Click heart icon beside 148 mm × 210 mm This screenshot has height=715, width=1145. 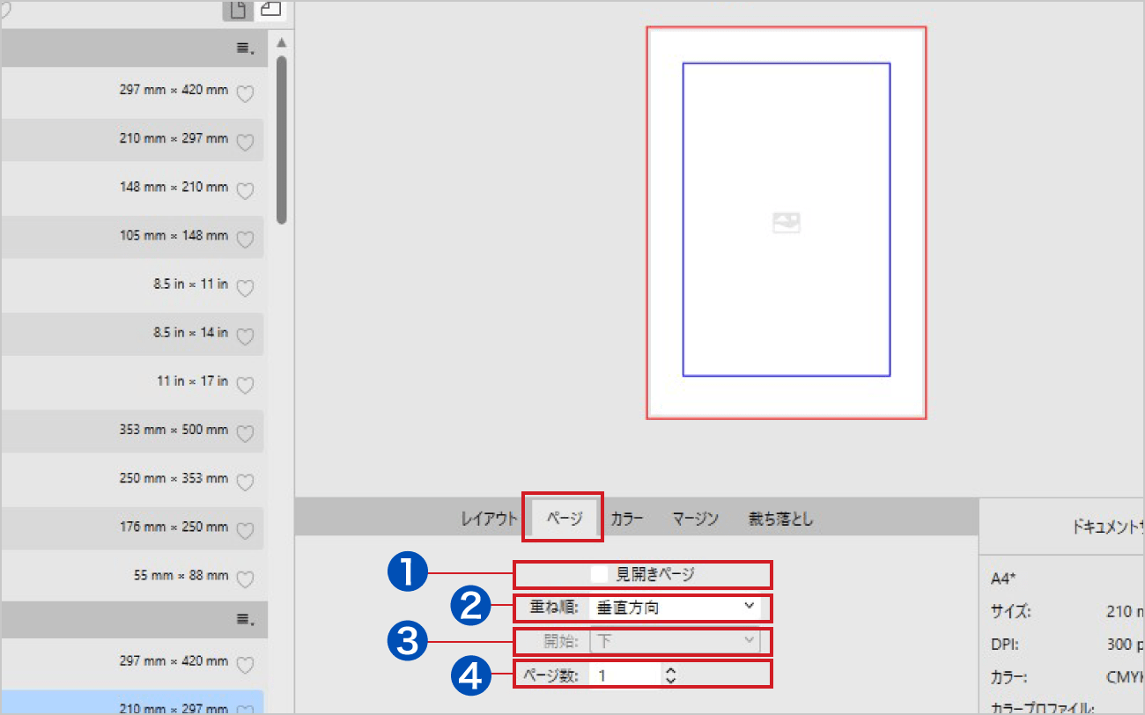point(246,189)
